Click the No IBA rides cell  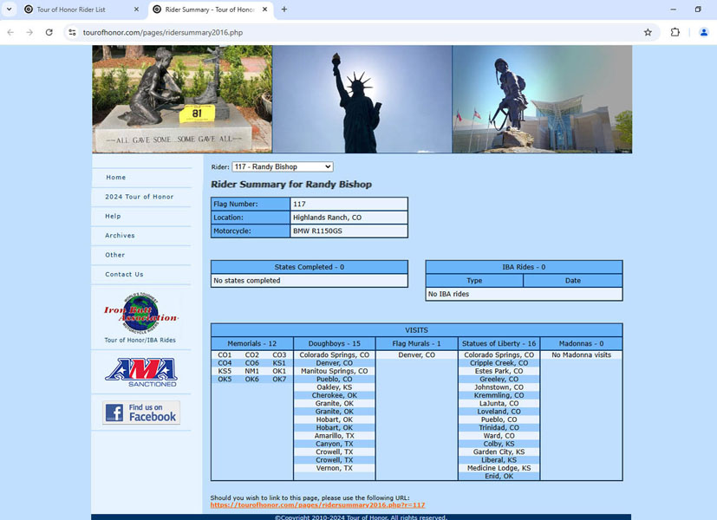click(x=524, y=294)
